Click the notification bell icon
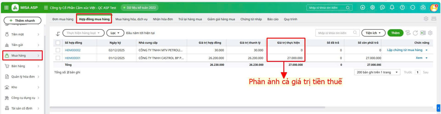Image resolution: width=441 pixels, height=114 pixels. click(x=392, y=7)
